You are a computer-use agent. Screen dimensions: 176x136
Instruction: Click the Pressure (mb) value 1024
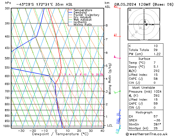pos(158,92)
